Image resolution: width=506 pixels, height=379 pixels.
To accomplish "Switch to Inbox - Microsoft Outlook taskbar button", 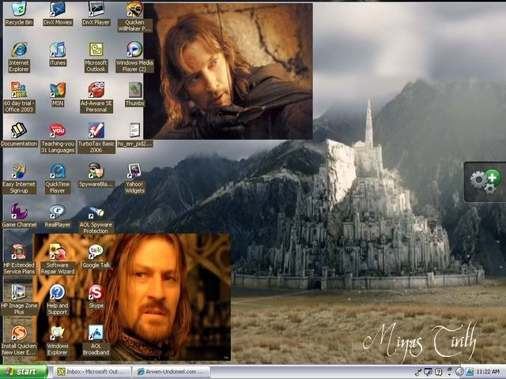I will 92,372.
